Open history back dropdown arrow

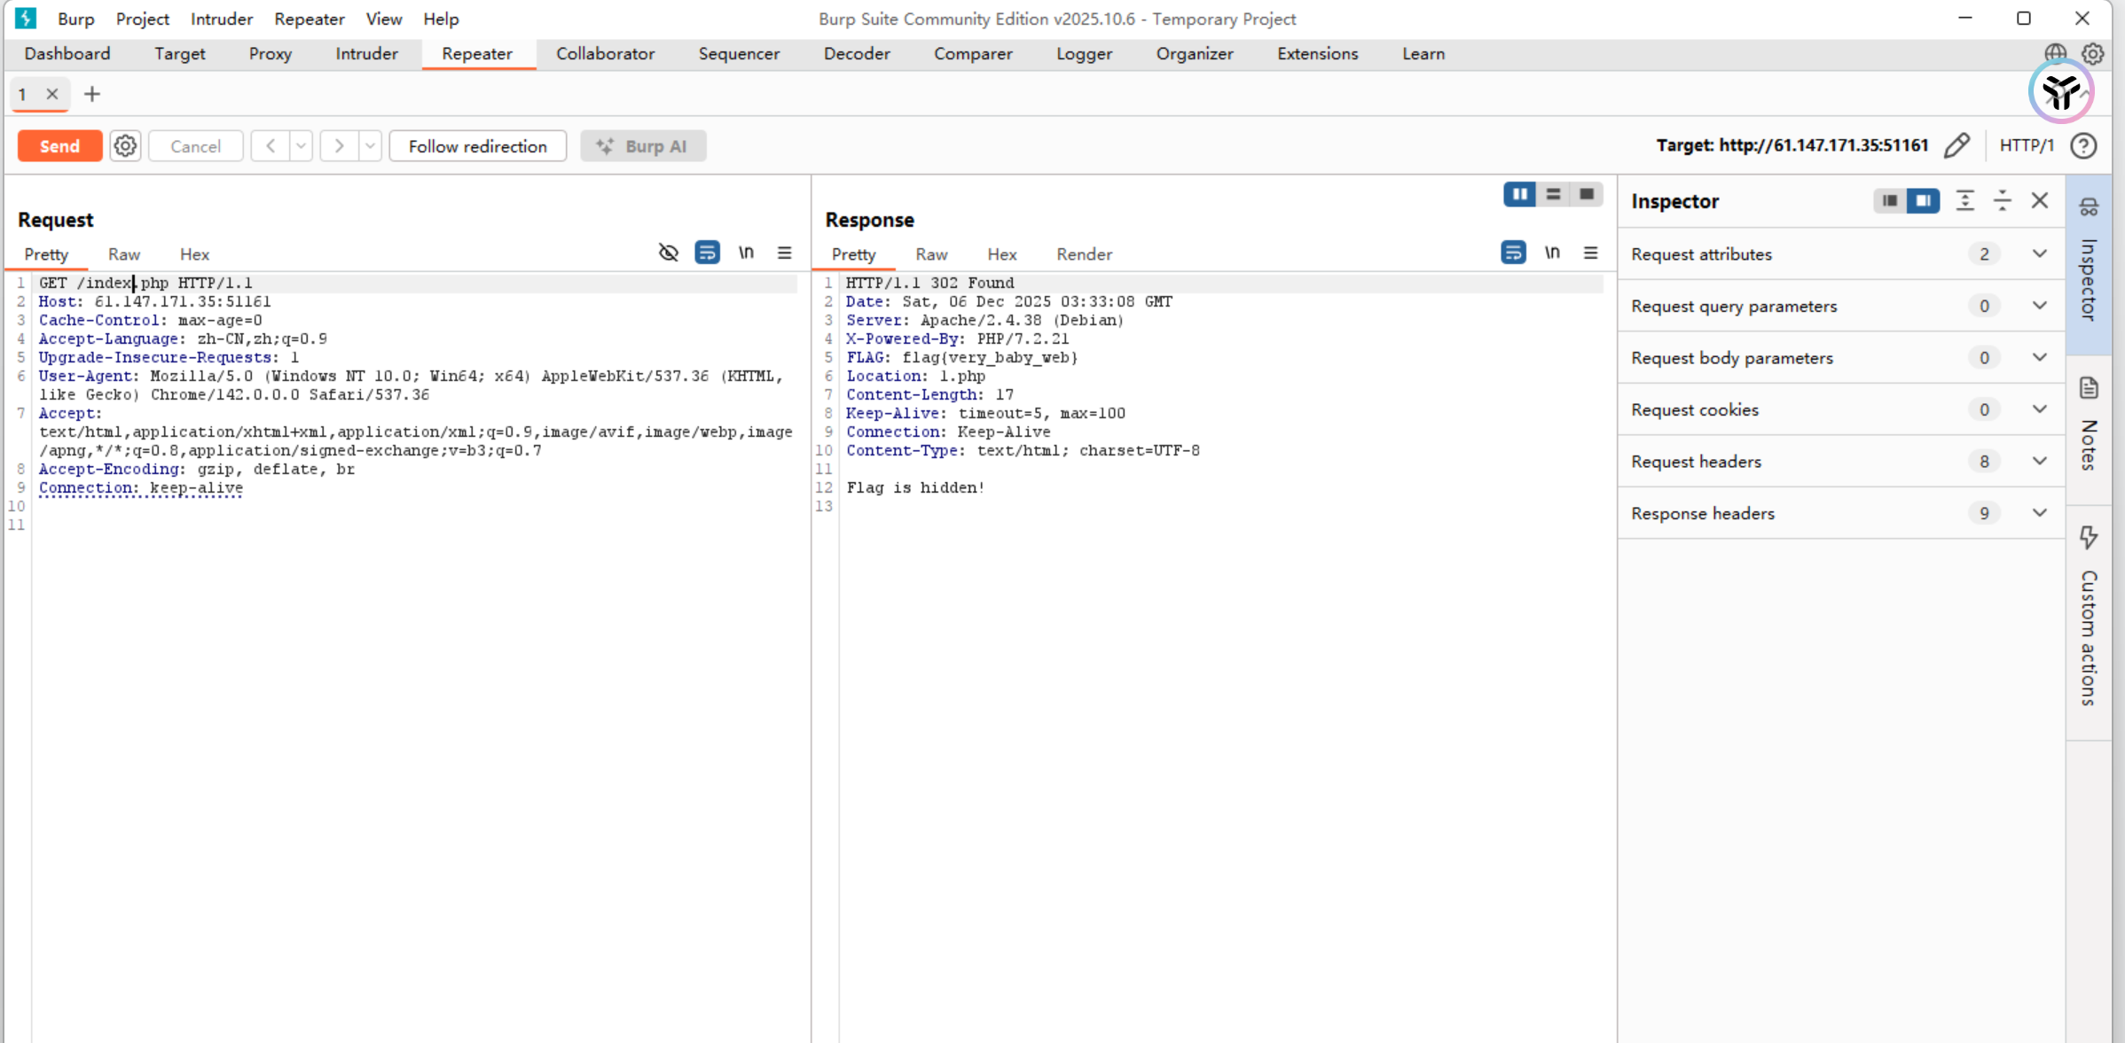click(302, 146)
